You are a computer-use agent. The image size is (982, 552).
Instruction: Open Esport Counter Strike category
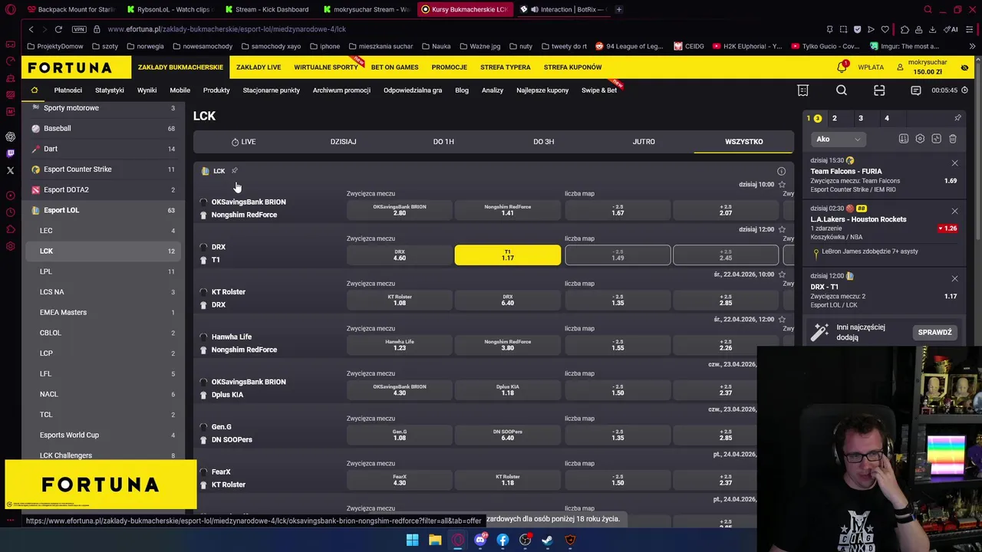(104, 169)
